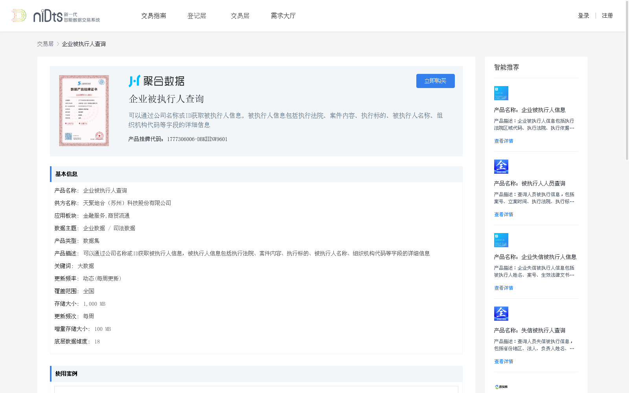Open the 交易指南 menu
The width and height of the screenshot is (629, 393).
coord(154,16)
